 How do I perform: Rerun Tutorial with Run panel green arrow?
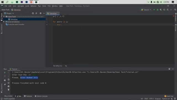coord(5,73)
